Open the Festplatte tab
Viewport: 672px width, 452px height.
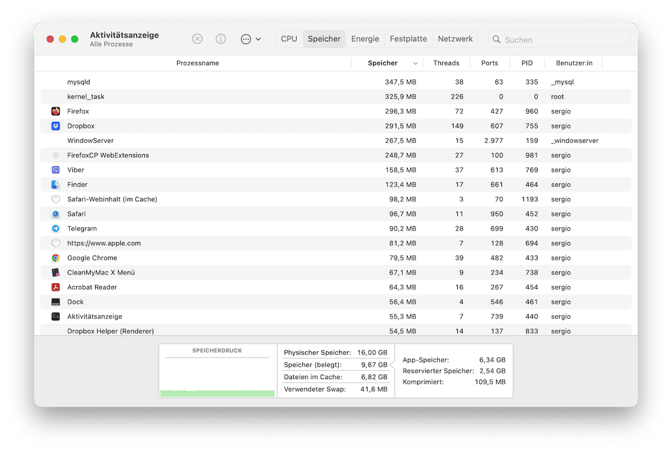click(x=408, y=39)
